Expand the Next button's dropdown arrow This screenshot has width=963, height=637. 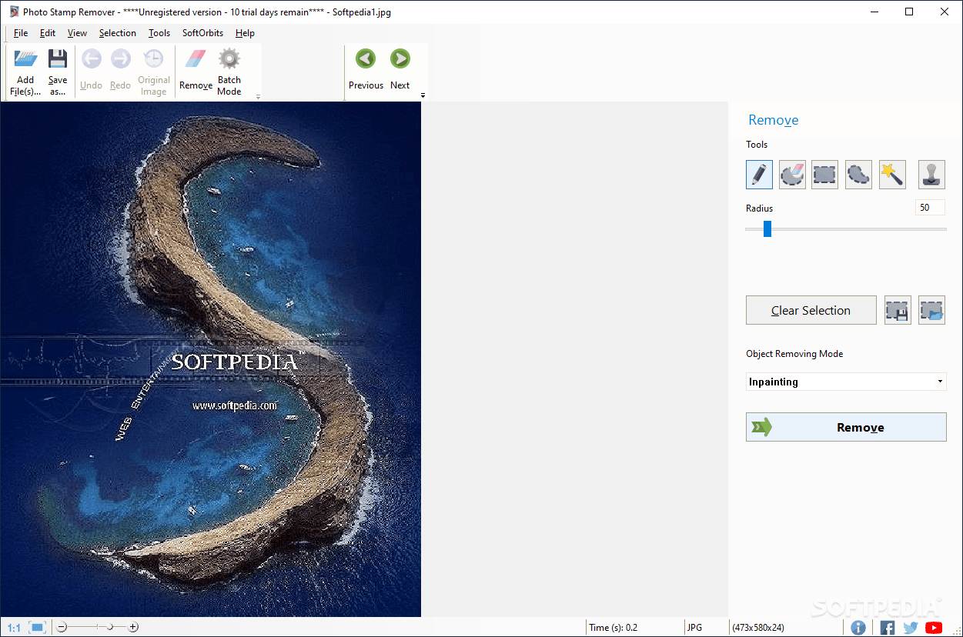click(x=422, y=96)
